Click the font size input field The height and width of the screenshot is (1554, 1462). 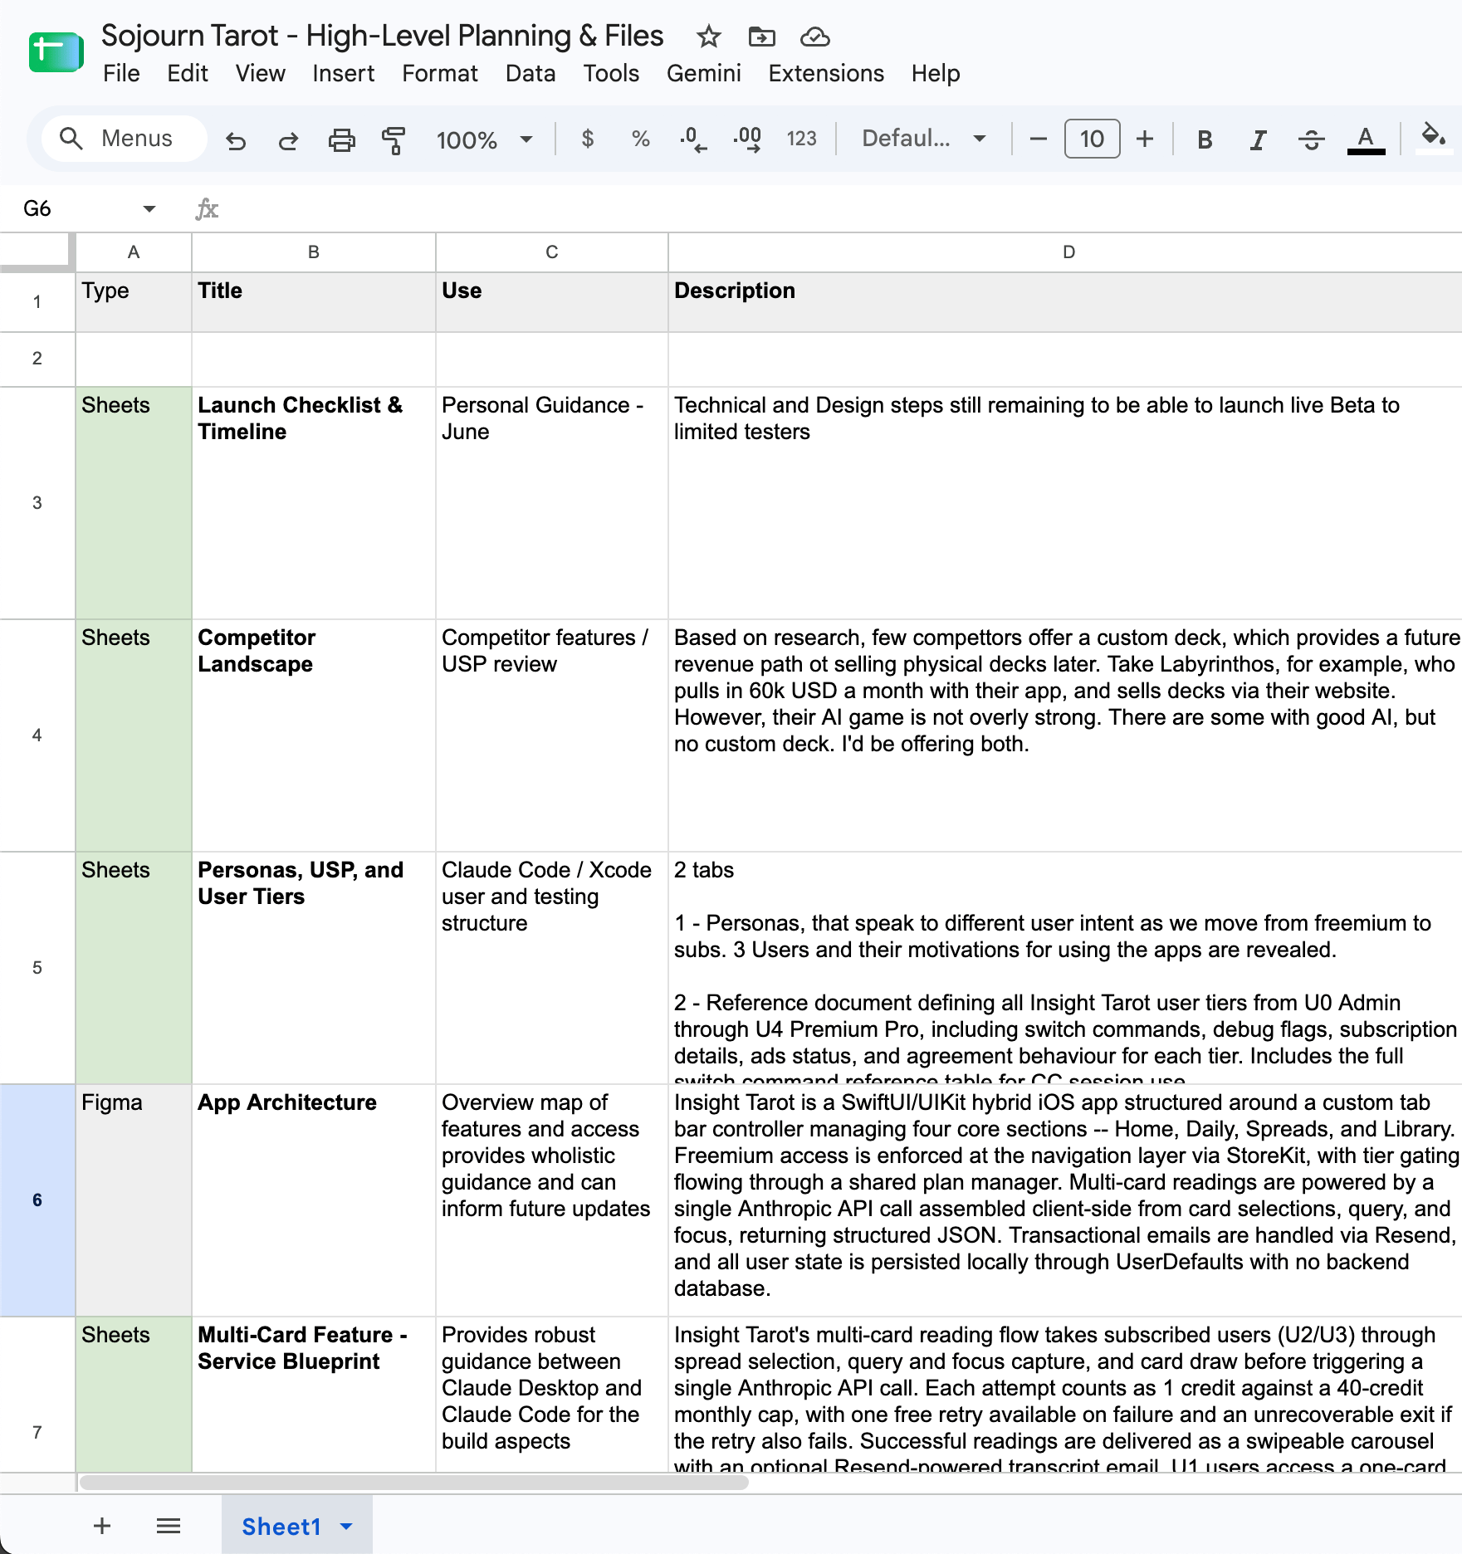[x=1092, y=139]
